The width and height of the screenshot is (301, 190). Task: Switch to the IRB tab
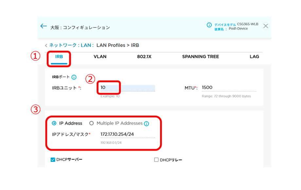[x=59, y=57]
